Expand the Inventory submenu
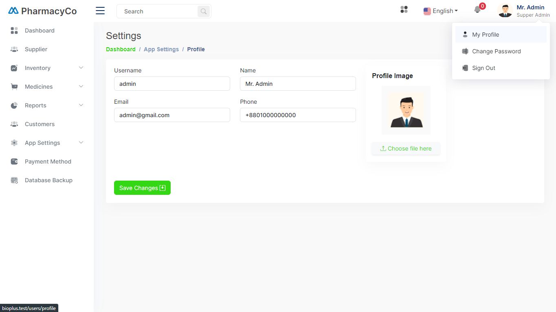The image size is (556, 312). point(81,68)
